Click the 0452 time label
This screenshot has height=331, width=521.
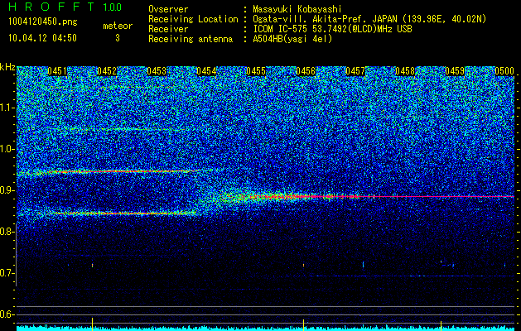[x=107, y=71]
